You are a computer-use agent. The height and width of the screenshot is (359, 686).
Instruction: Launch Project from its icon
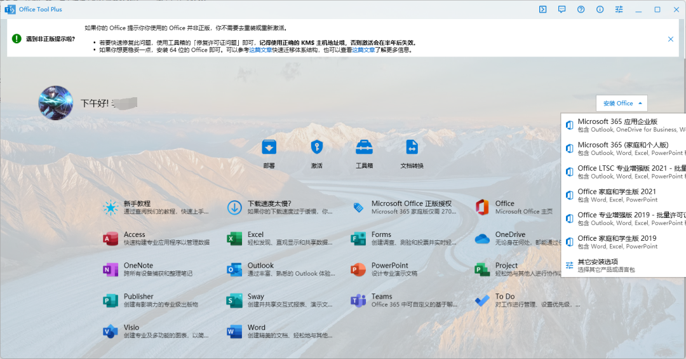[482, 269]
